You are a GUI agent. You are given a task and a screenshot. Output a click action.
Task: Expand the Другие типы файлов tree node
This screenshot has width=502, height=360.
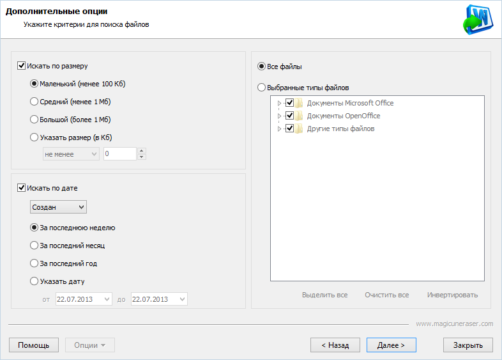pyautogui.click(x=279, y=129)
